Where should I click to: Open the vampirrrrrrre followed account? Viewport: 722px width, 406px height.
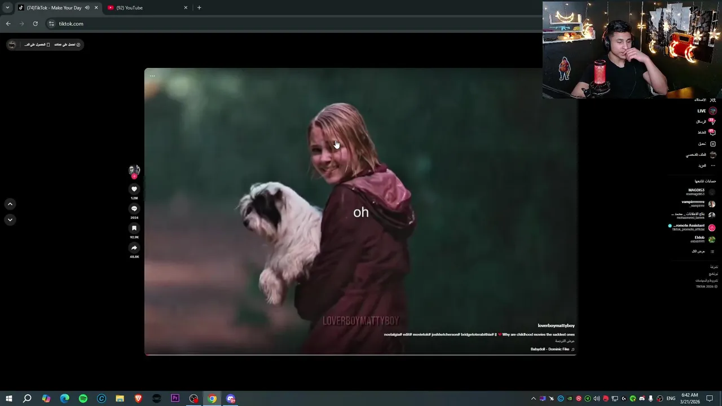tap(698, 204)
